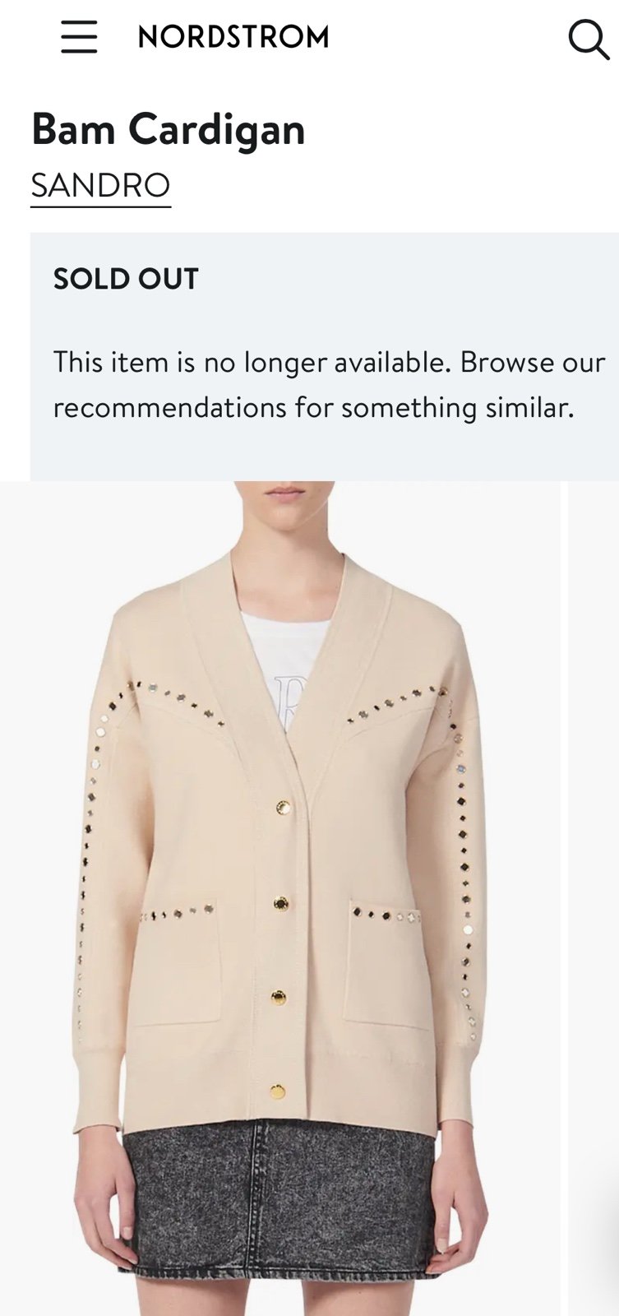This screenshot has height=1316, width=619.
Task: Tap the top gold button on cardigan photo
Action: pos(284,809)
